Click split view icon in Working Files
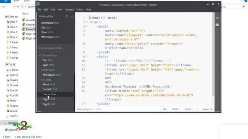 pyautogui.click(x=72, y=16)
